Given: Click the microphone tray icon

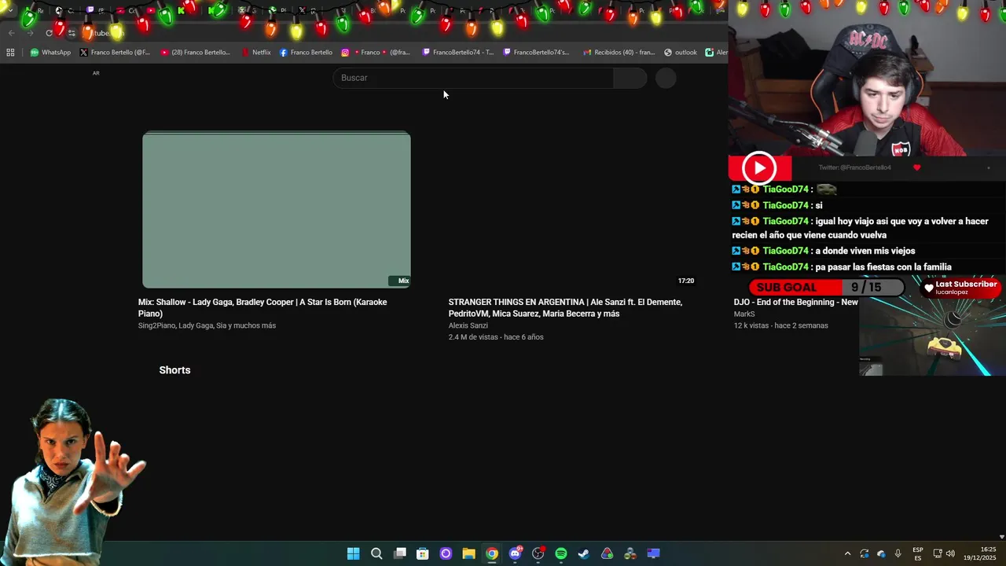Looking at the screenshot, I should pyautogui.click(x=898, y=553).
